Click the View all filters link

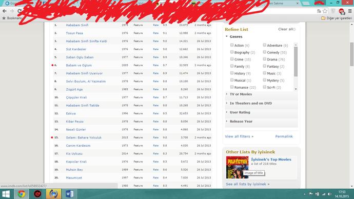pos(239,136)
